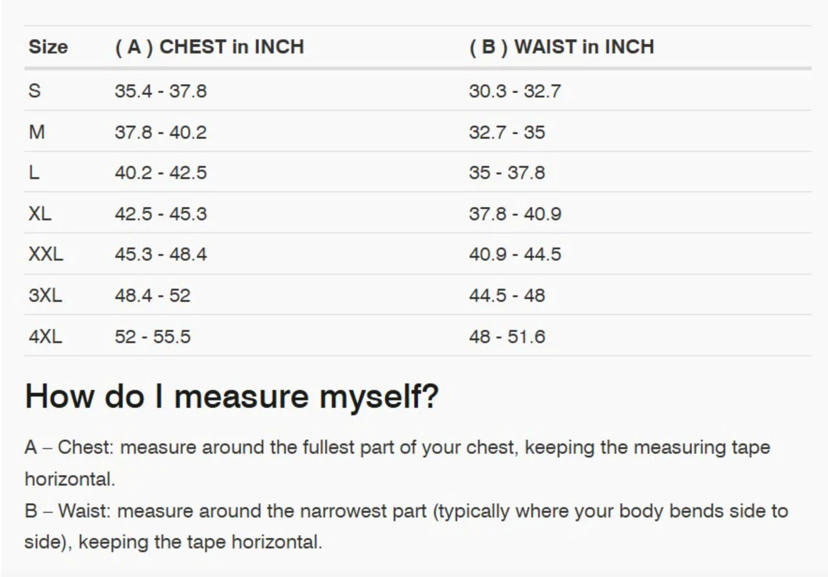This screenshot has height=577, width=828.
Task: Select the M size row label
Action: (x=37, y=132)
